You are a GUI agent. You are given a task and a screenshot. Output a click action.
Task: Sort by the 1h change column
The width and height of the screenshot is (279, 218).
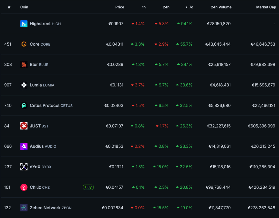(x=144, y=7)
